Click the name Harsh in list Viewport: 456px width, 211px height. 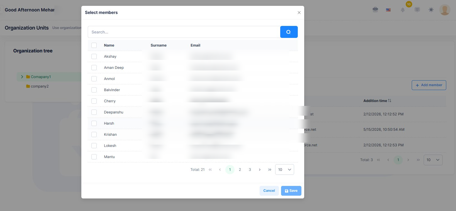tap(109, 123)
